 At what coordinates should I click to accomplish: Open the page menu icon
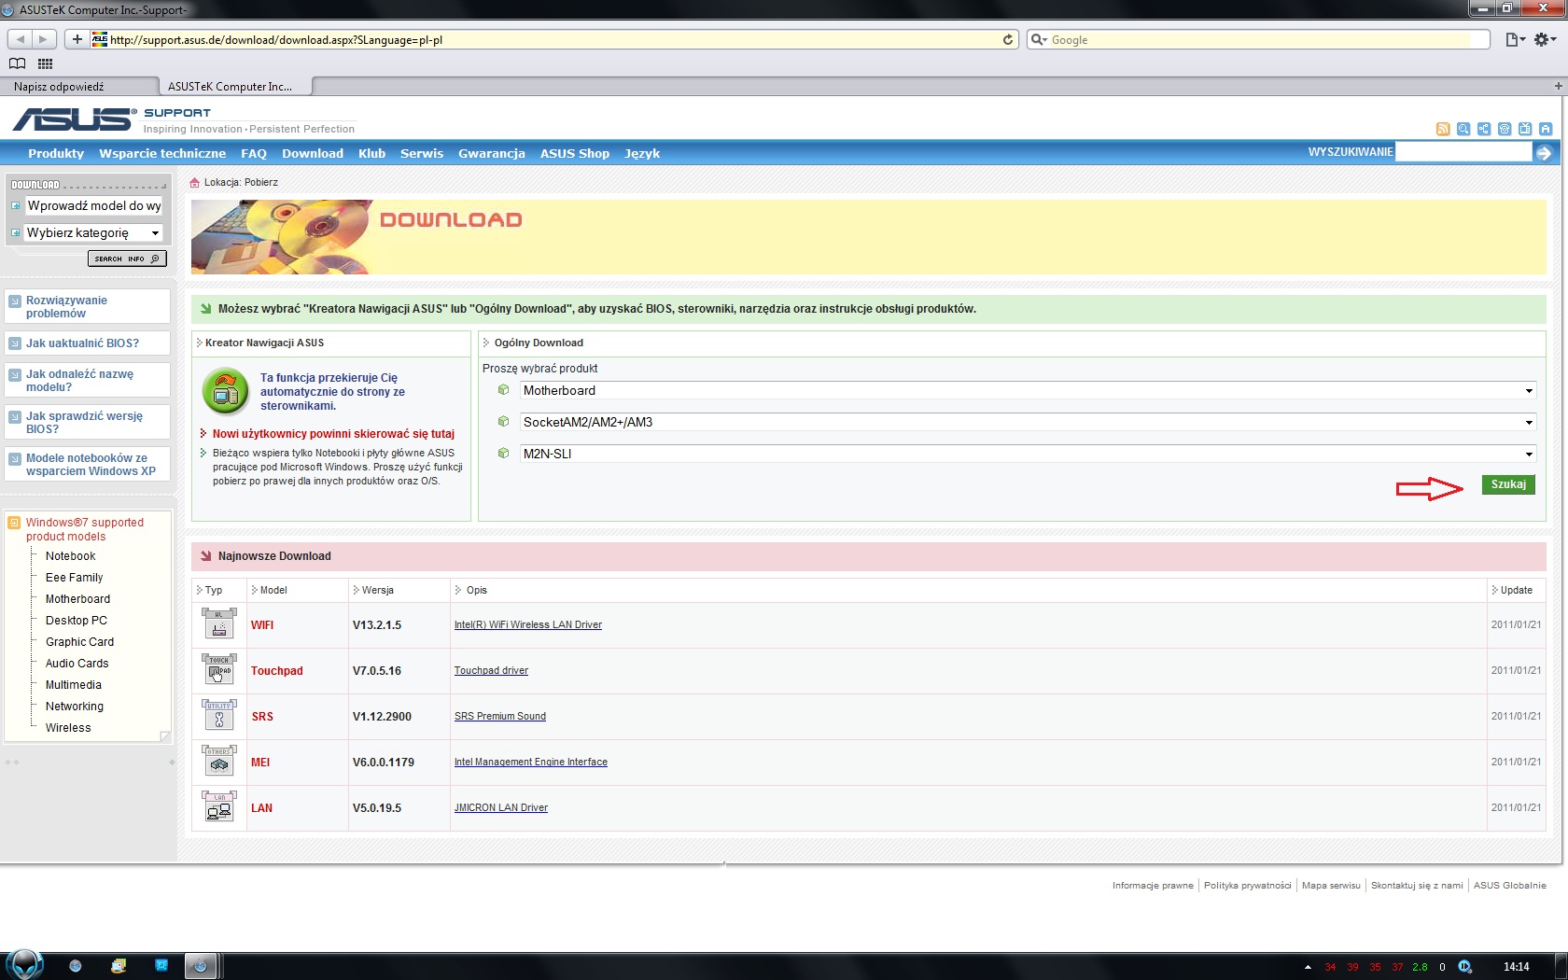click(1516, 39)
